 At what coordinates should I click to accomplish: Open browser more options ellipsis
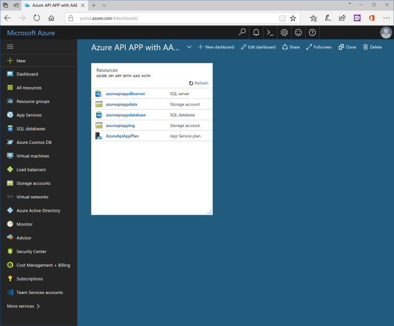pos(386,18)
